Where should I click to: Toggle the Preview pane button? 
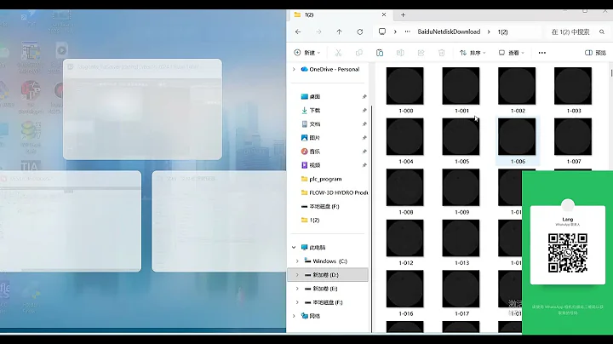[x=595, y=53]
